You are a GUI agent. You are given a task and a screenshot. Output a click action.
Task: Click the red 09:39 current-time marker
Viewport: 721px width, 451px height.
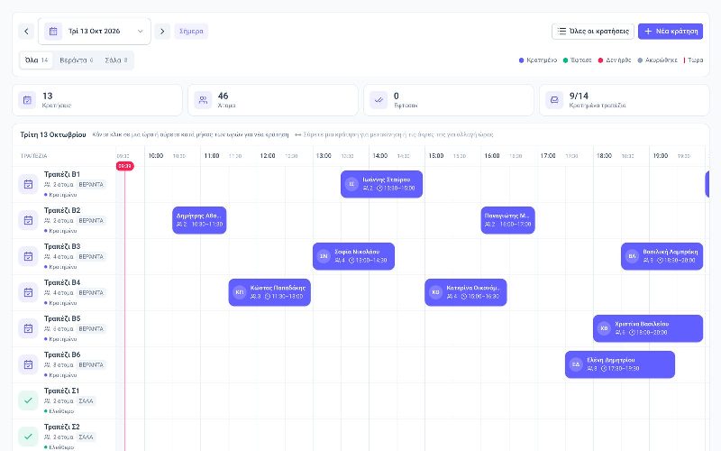click(124, 166)
